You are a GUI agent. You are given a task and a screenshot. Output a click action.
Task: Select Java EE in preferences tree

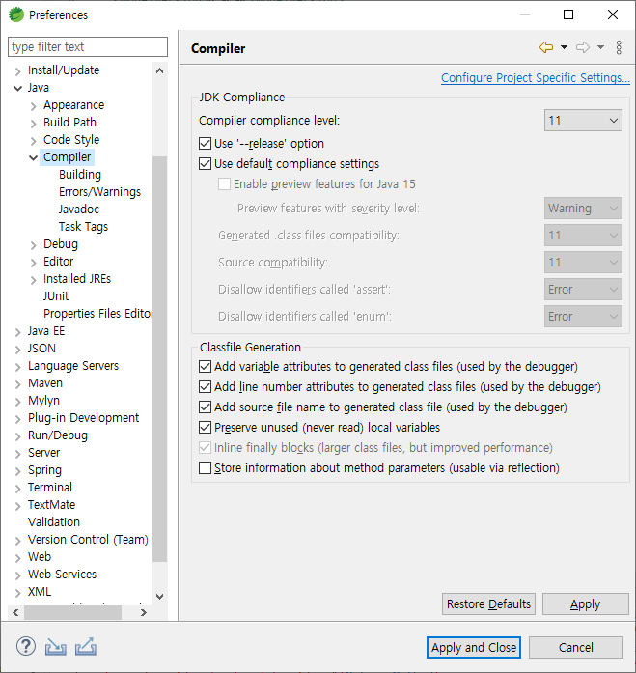coord(46,331)
